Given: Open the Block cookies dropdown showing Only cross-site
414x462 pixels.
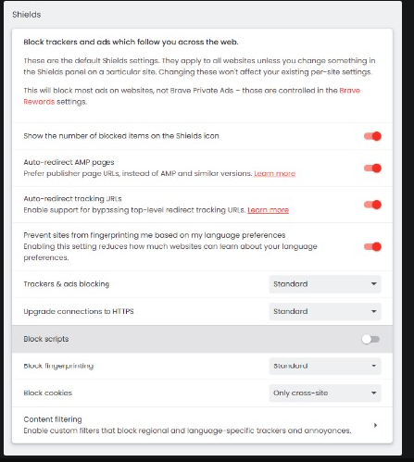Looking at the screenshot, I should (x=325, y=393).
